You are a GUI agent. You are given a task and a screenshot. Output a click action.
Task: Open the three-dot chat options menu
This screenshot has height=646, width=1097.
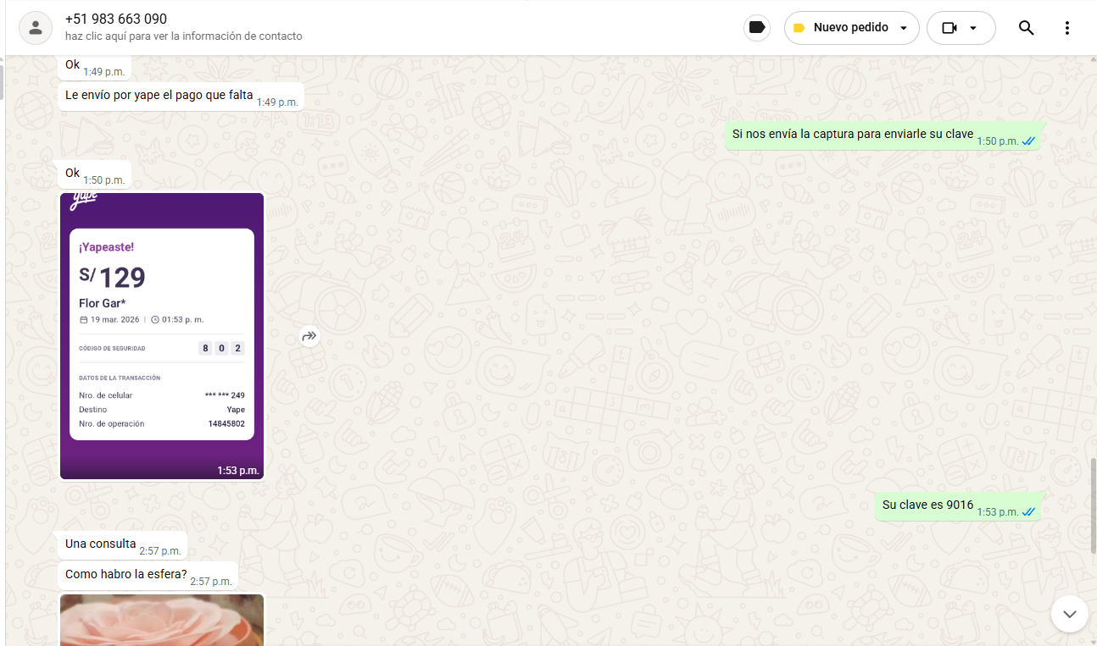click(1066, 28)
